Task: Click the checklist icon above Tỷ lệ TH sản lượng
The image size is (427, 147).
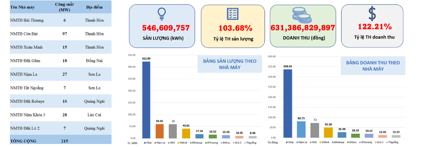Action: click(x=233, y=14)
